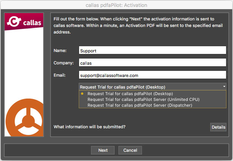
Task: Click the Email address field
Action: 152,75
